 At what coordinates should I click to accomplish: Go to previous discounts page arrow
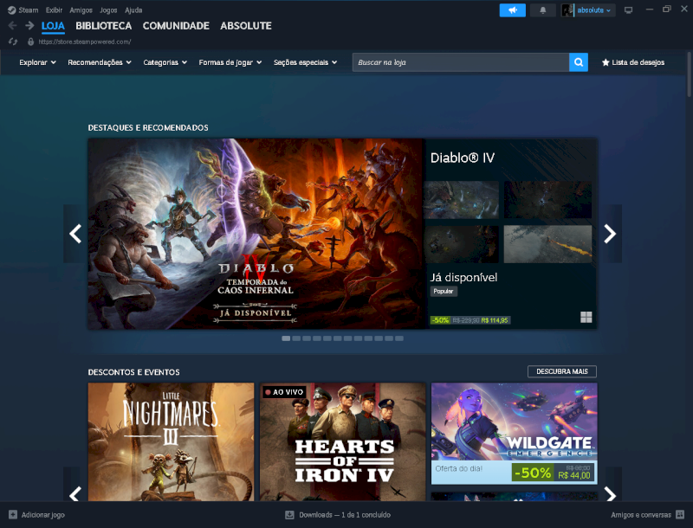point(75,493)
